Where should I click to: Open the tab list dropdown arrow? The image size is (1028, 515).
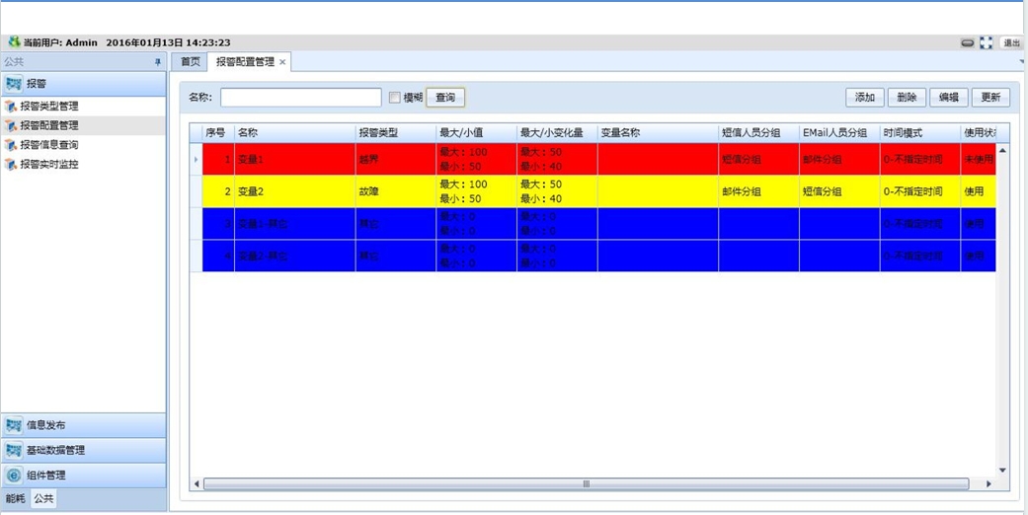(1022, 61)
